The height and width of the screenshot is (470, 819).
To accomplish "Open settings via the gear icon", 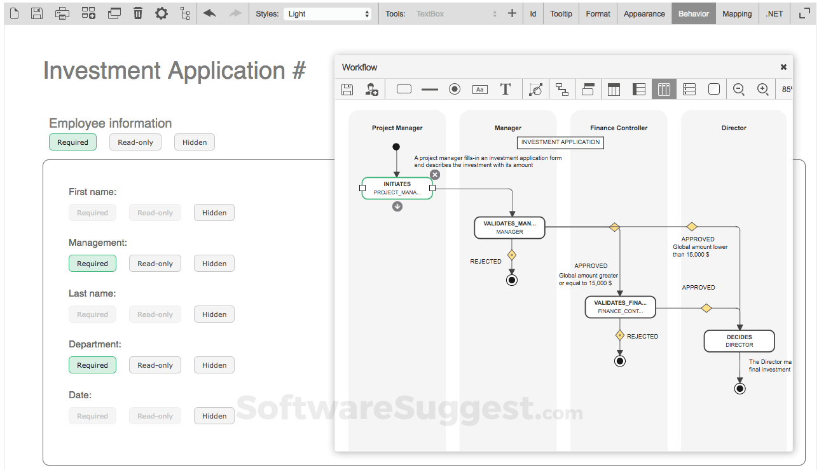I will (x=162, y=13).
